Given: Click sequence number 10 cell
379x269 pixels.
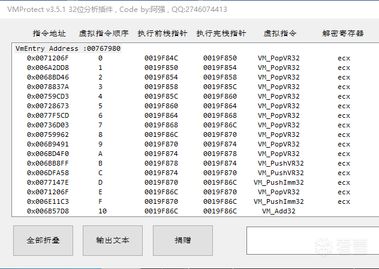Looking at the screenshot, I should [x=103, y=211].
